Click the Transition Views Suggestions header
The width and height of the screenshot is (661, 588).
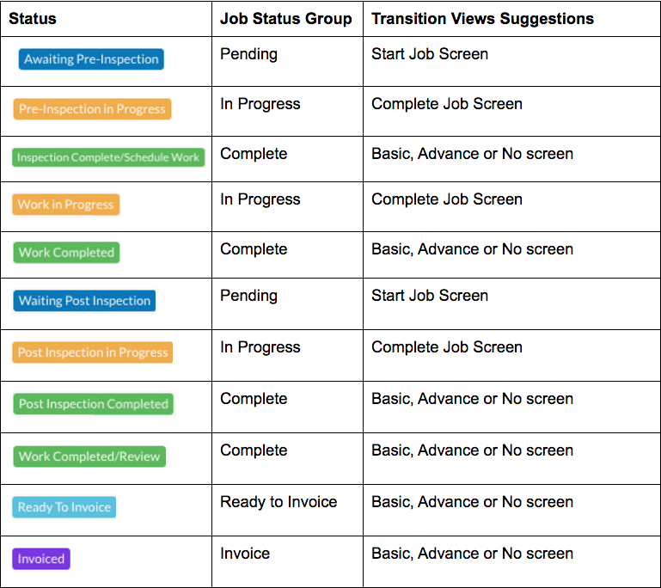coord(482,19)
